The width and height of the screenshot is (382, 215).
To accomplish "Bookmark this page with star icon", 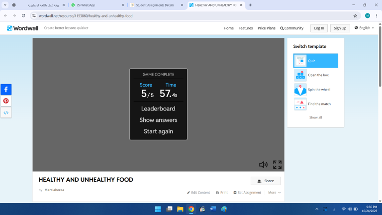I will click(355, 15).
